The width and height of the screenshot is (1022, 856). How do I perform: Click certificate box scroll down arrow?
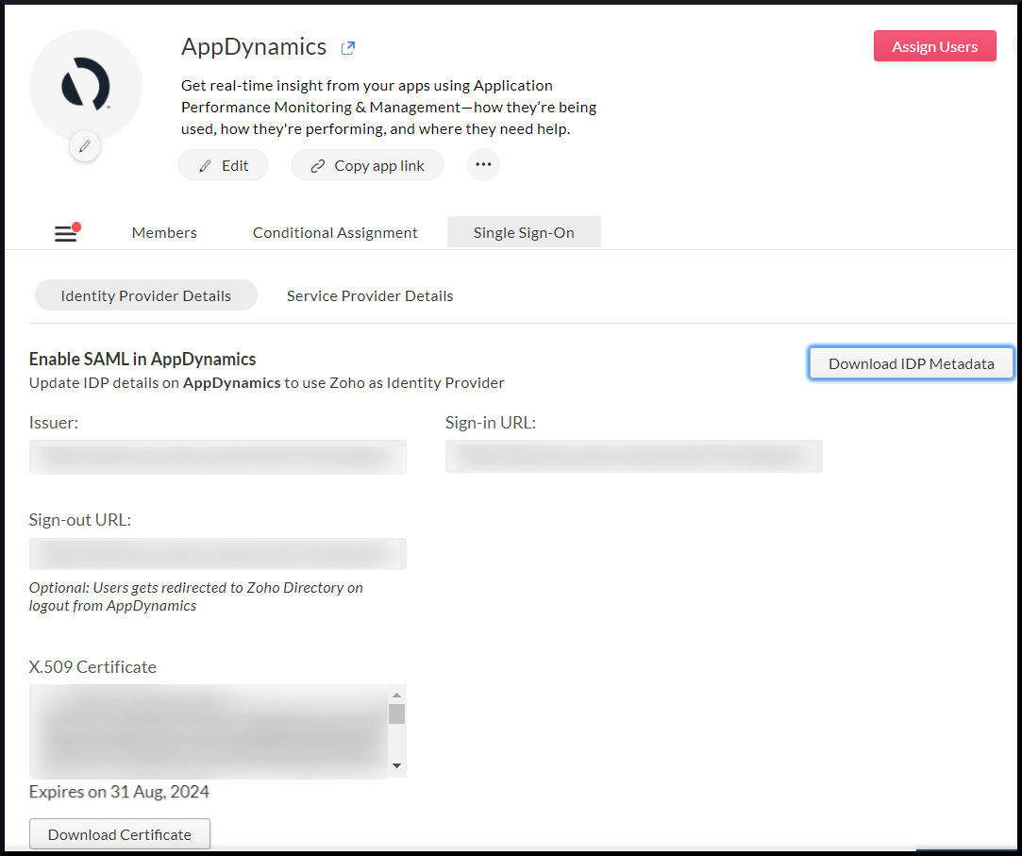(x=397, y=765)
